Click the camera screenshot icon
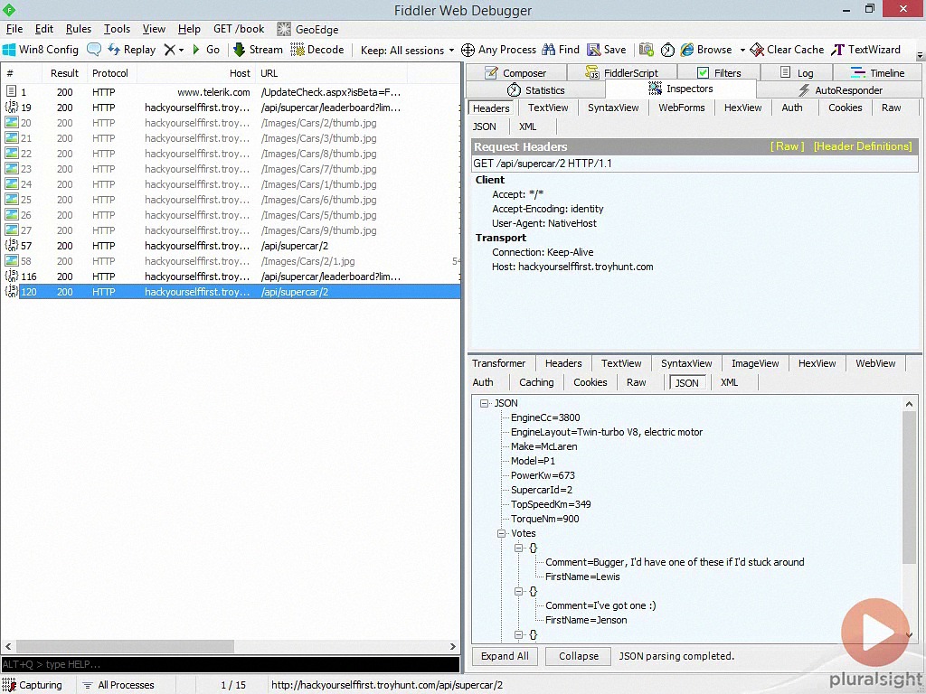This screenshot has height=694, width=926. pos(646,50)
